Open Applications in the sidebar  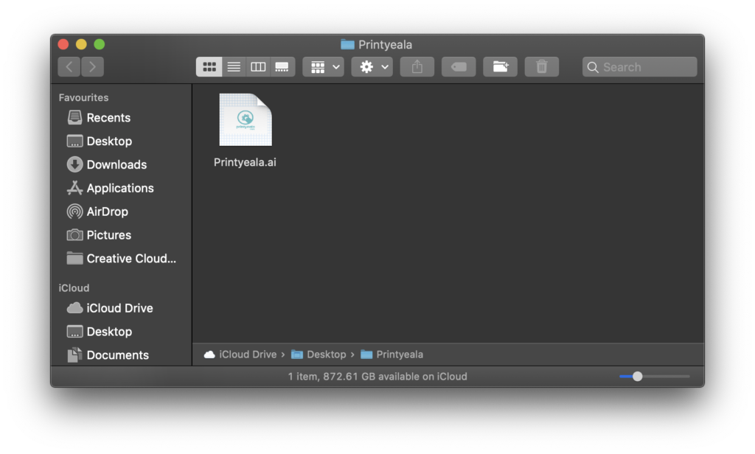pyautogui.click(x=119, y=188)
